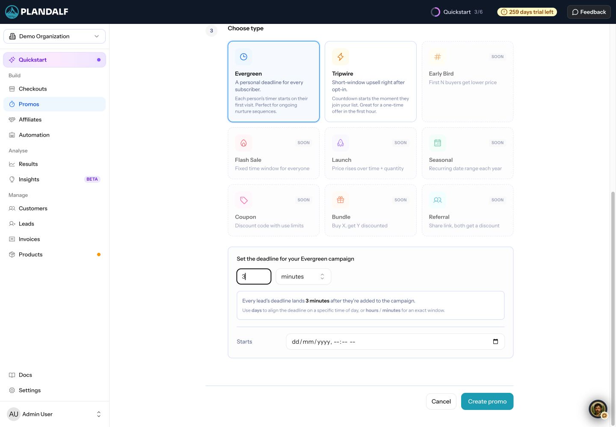Click the Products box icon
Image resolution: width=616 pixels, height=427 pixels.
point(12,254)
